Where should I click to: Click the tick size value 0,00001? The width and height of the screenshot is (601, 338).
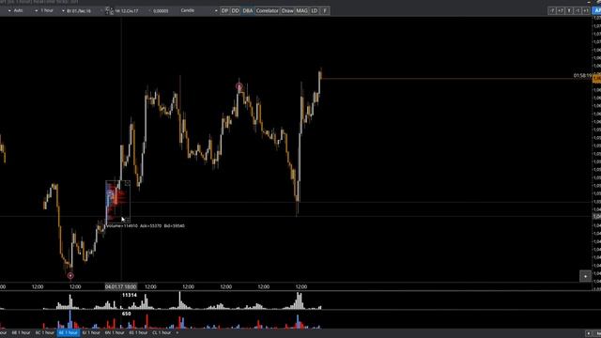point(161,11)
